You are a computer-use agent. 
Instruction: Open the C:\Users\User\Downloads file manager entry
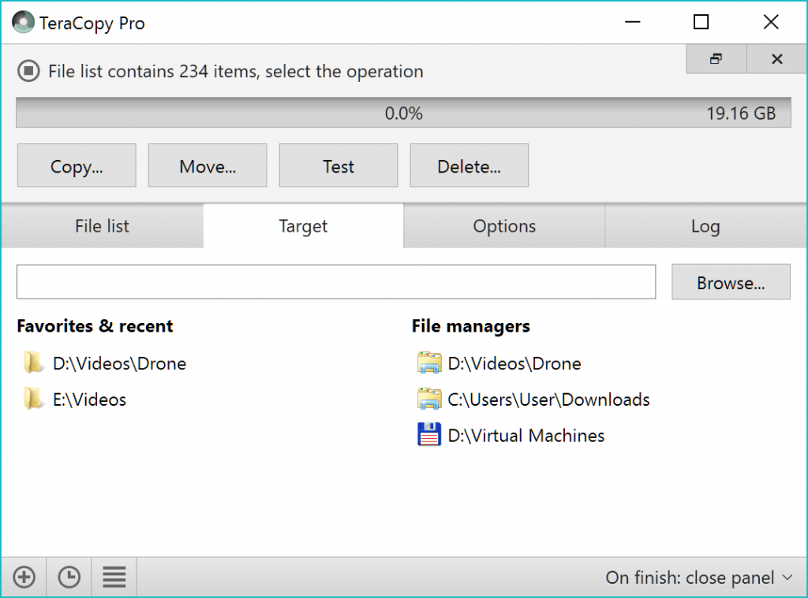coord(548,399)
